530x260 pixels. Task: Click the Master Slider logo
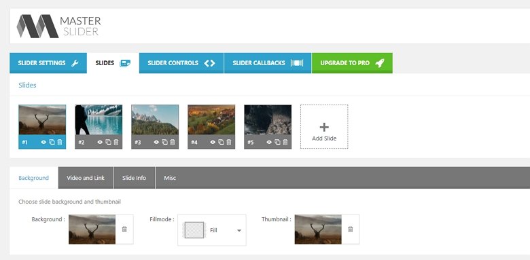(59, 26)
